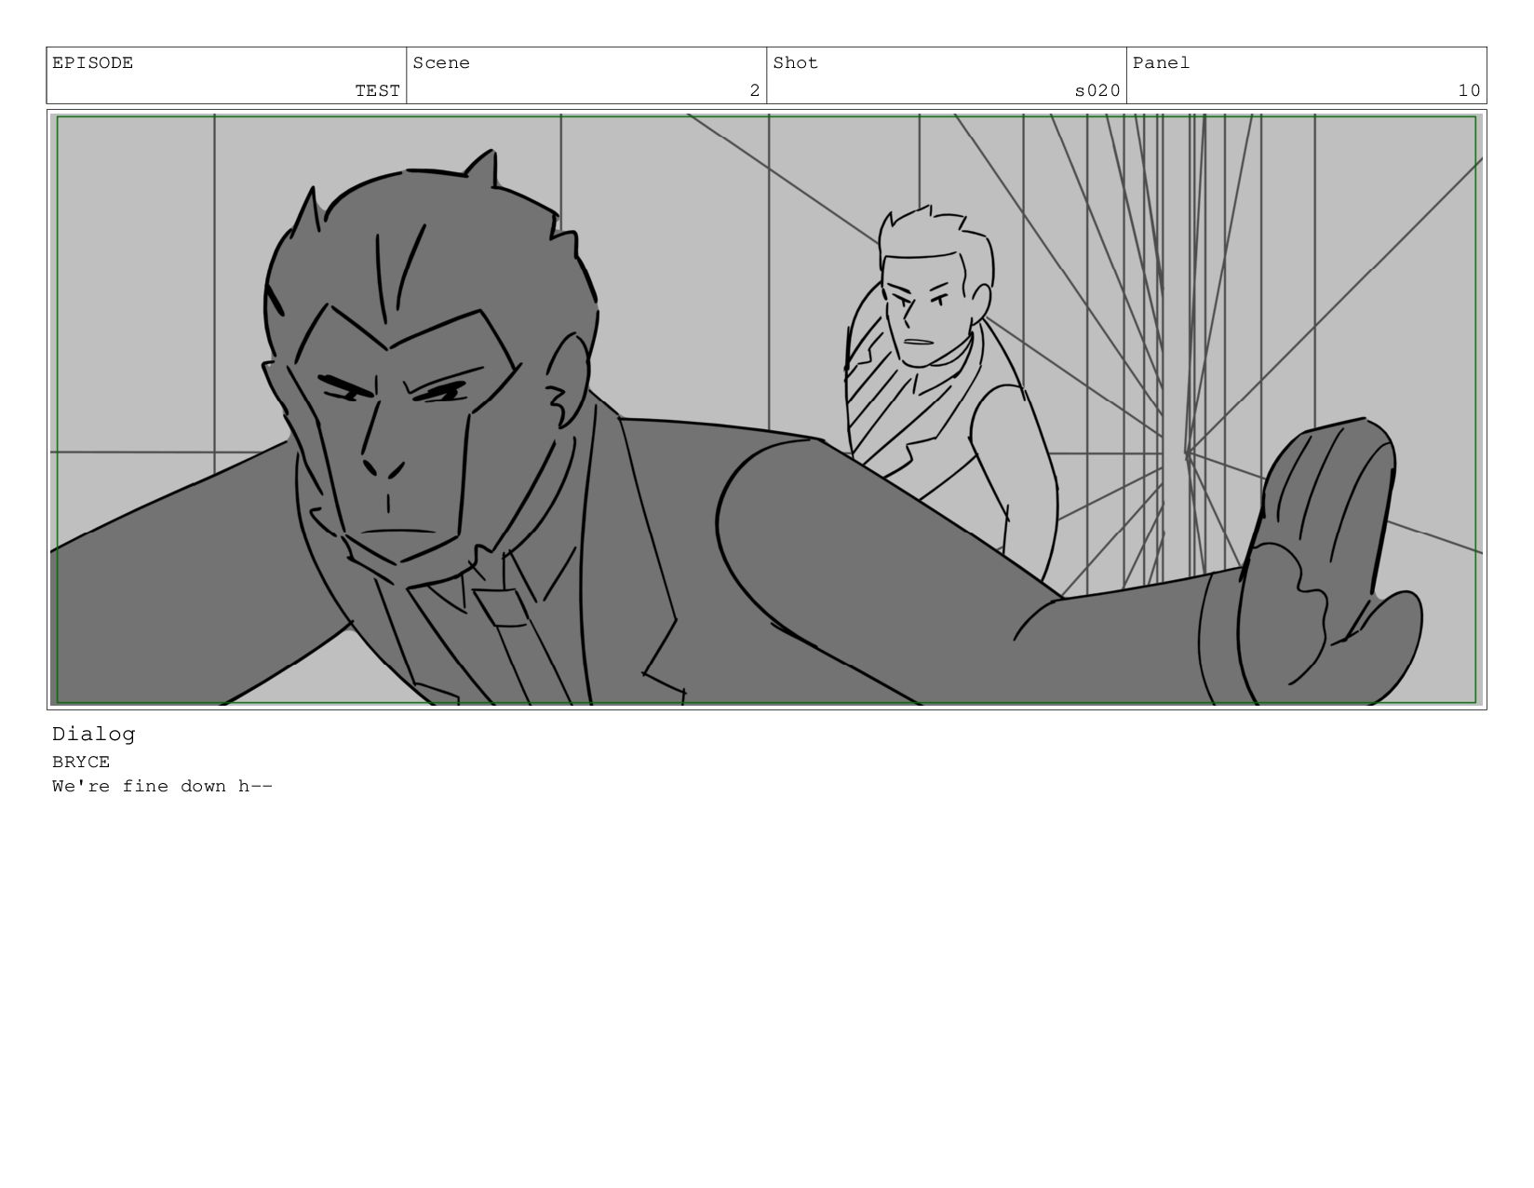1534x1188 pixels.
Task: Click the Shot header label
Action: (795, 63)
